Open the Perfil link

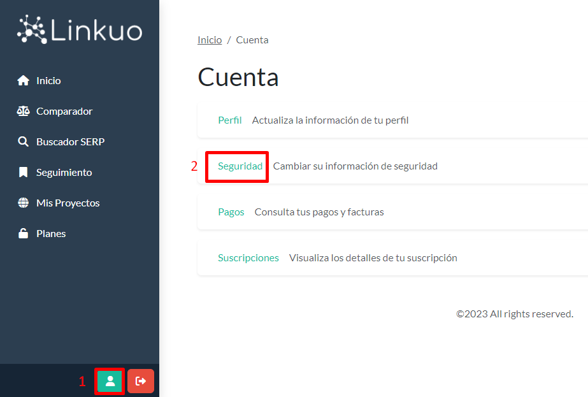[x=229, y=120]
